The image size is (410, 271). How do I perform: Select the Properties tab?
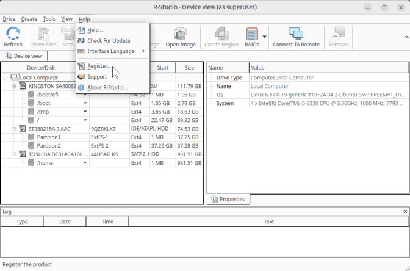point(228,199)
